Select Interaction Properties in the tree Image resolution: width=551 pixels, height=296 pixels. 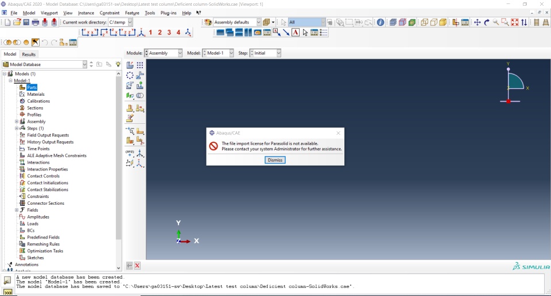coord(48,169)
